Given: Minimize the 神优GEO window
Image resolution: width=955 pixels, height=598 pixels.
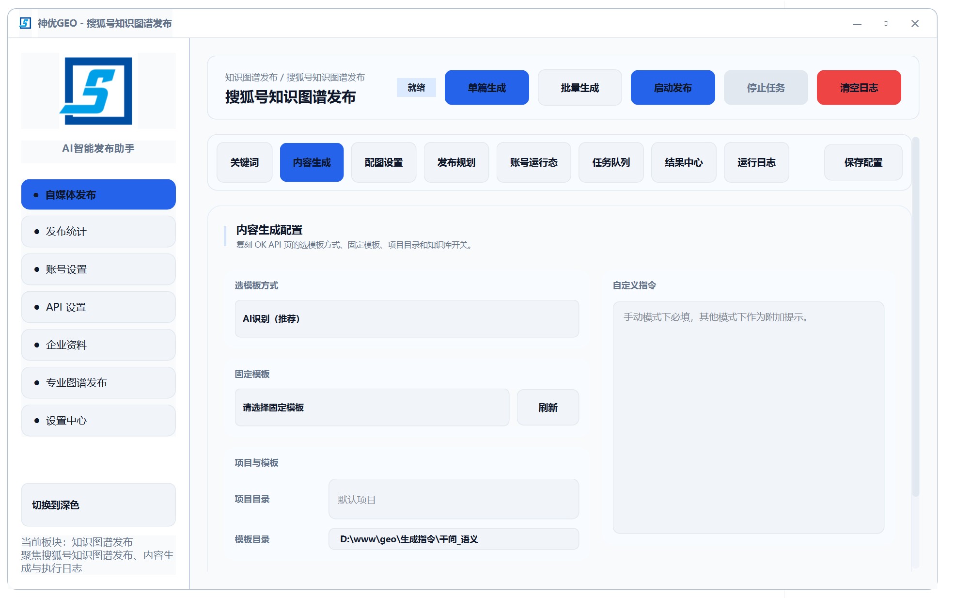Looking at the screenshot, I should (857, 23).
